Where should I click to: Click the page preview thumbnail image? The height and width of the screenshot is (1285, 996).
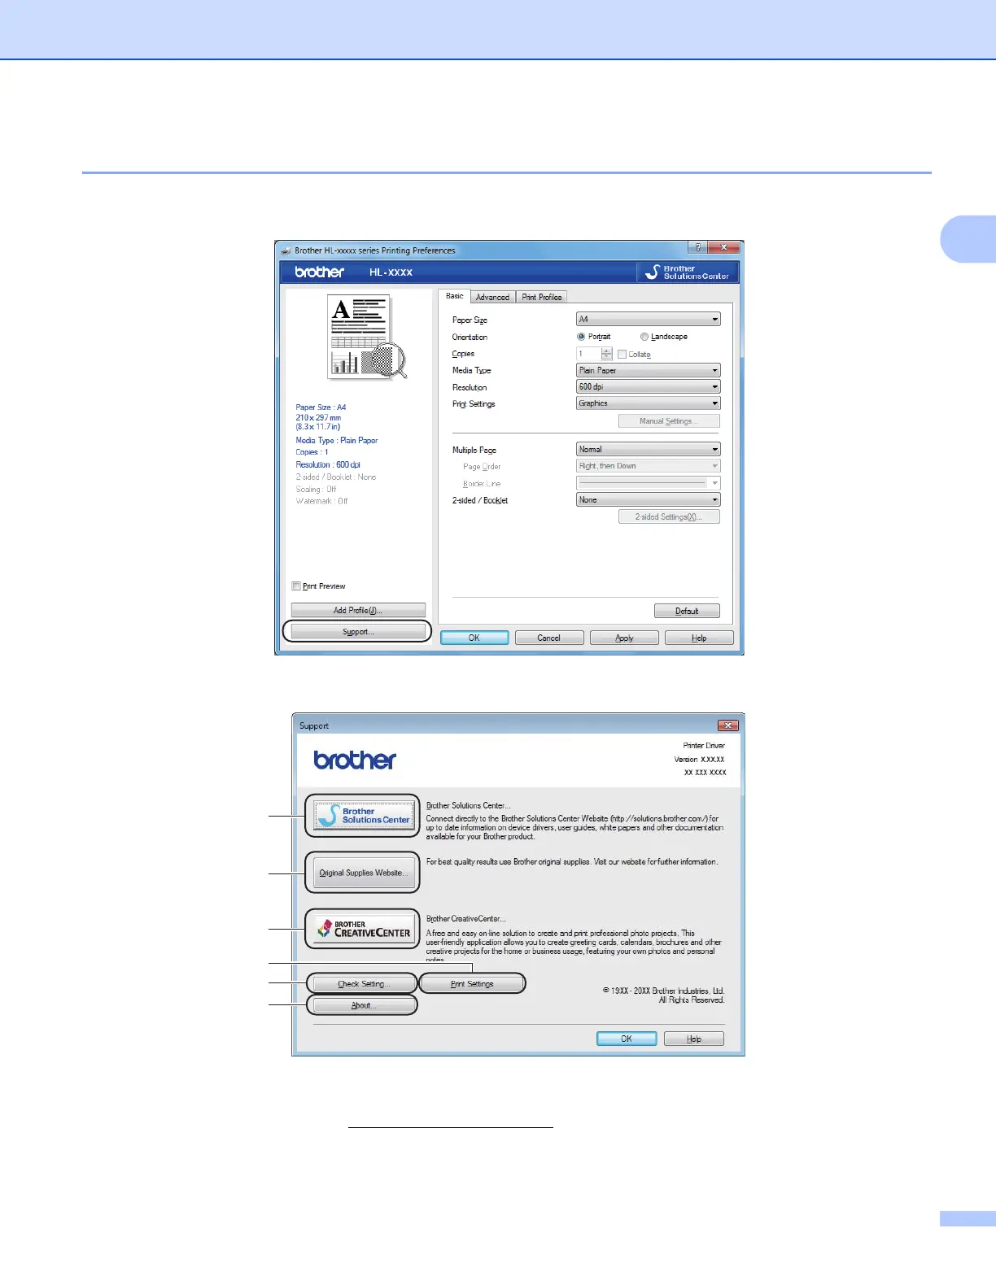click(x=365, y=338)
